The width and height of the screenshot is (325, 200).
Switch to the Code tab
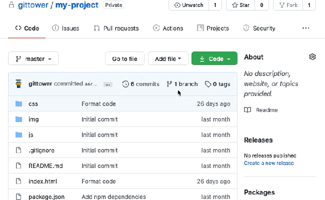tap(26, 28)
